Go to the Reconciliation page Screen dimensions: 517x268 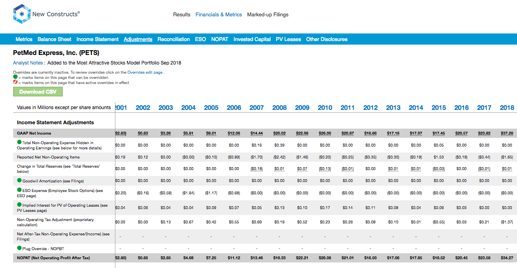[x=174, y=39]
